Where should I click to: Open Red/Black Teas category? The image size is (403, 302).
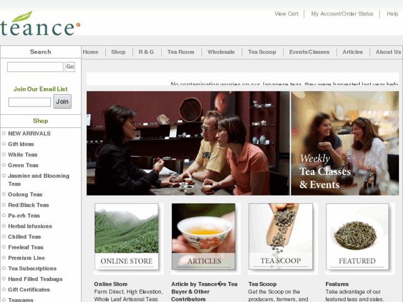pos(28,205)
